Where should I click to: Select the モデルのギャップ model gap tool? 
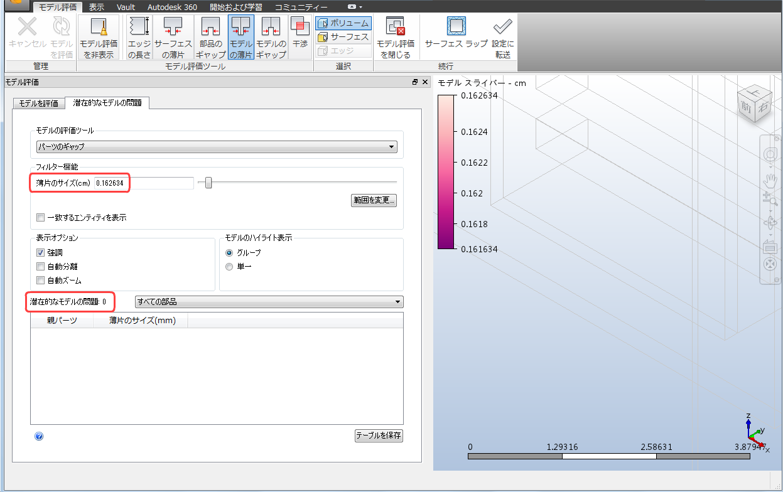point(271,37)
